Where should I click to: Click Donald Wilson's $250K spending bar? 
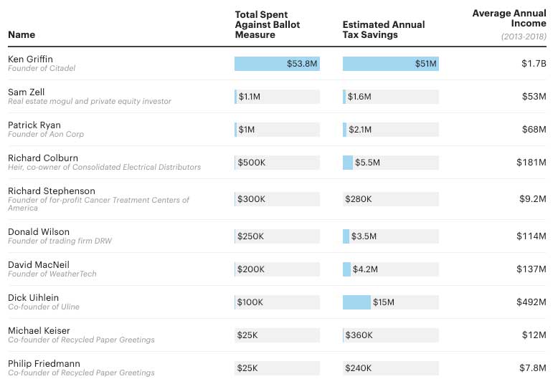277,236
